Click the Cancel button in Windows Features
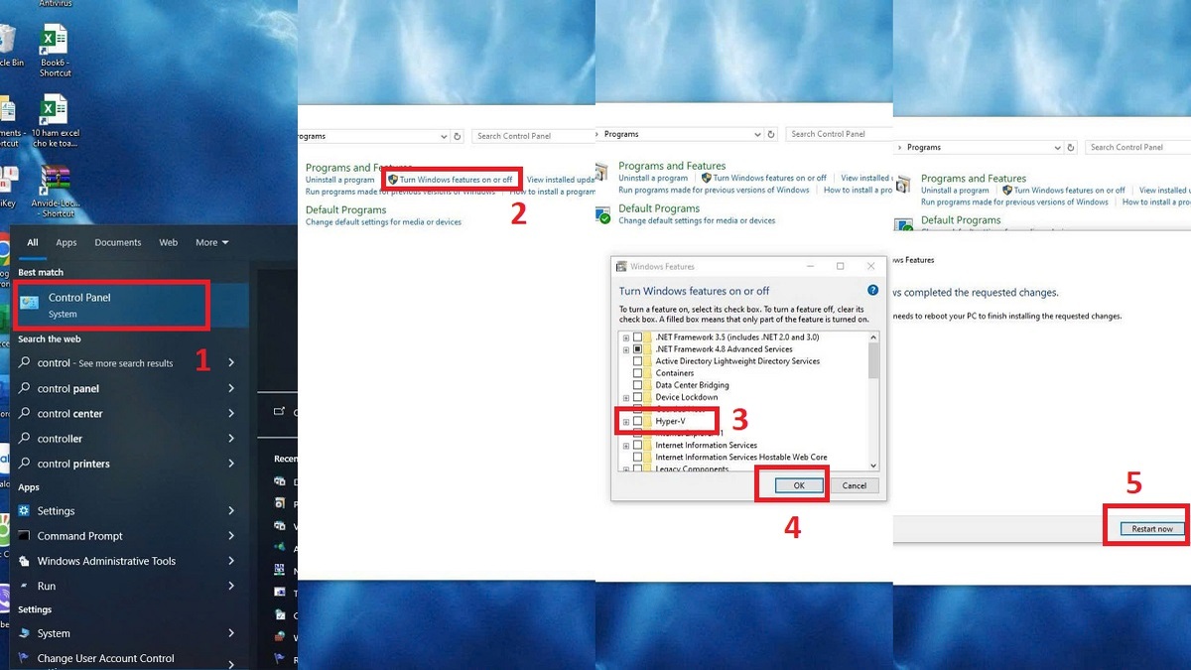Image resolution: width=1191 pixels, height=670 pixels. (855, 485)
